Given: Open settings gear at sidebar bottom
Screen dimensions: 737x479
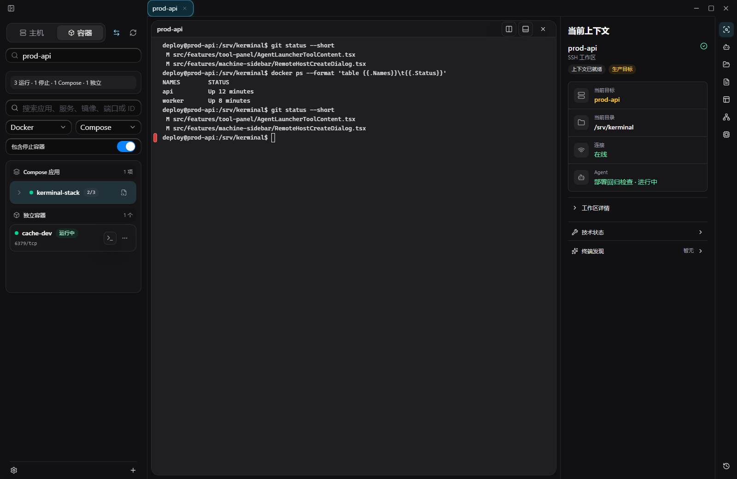Looking at the screenshot, I should tap(14, 470).
